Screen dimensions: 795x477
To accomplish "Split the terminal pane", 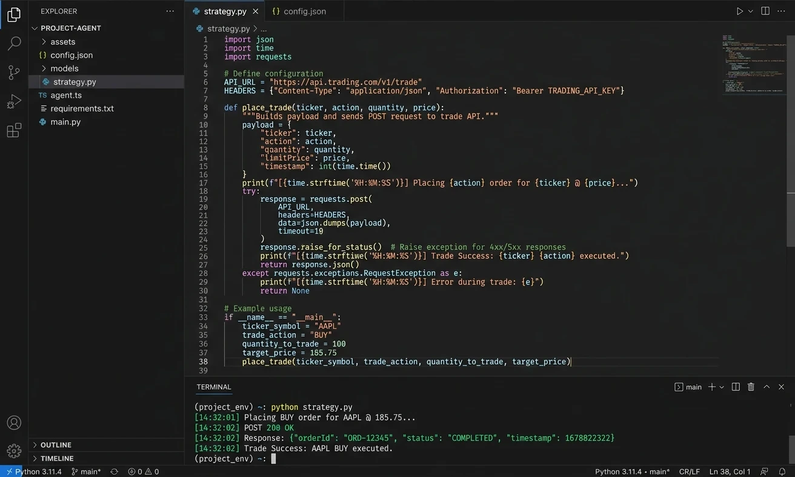I will click(x=736, y=387).
